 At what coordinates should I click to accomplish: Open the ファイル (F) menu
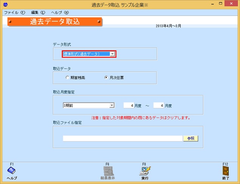(x=14, y=13)
